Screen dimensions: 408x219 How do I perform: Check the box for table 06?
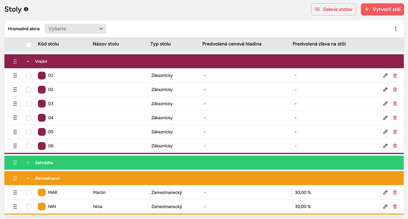pos(29,146)
